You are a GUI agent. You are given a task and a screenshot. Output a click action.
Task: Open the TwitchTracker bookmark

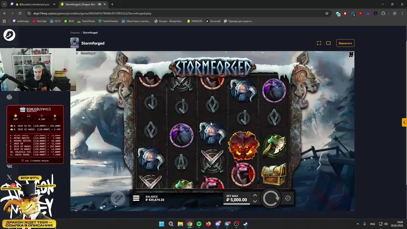108,21
